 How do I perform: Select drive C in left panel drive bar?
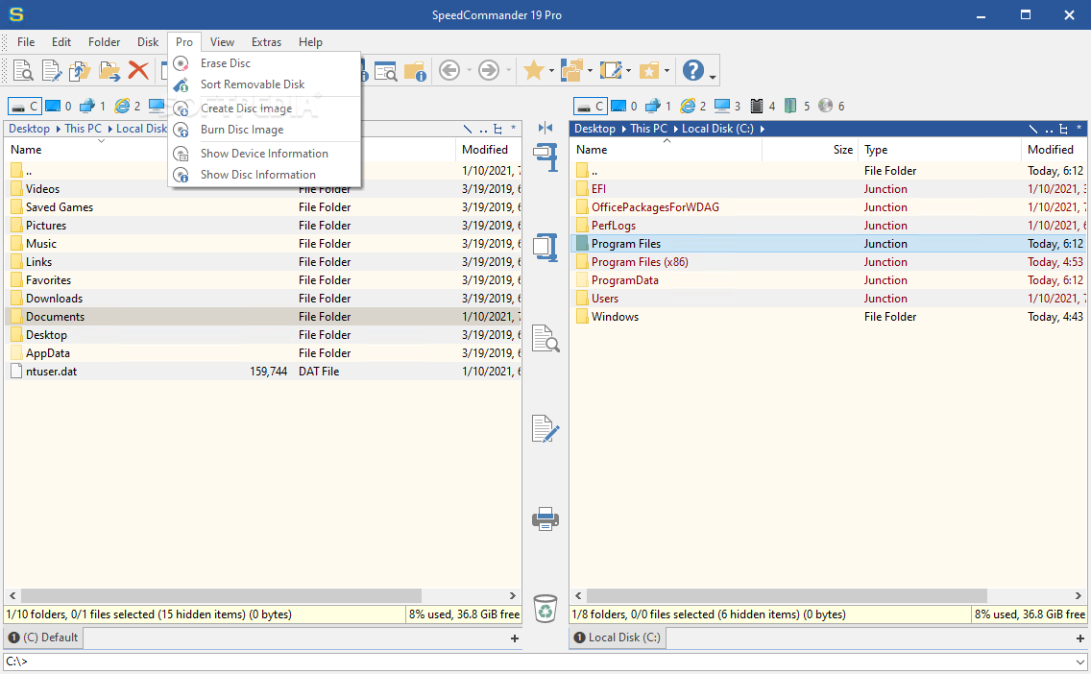tap(24, 106)
